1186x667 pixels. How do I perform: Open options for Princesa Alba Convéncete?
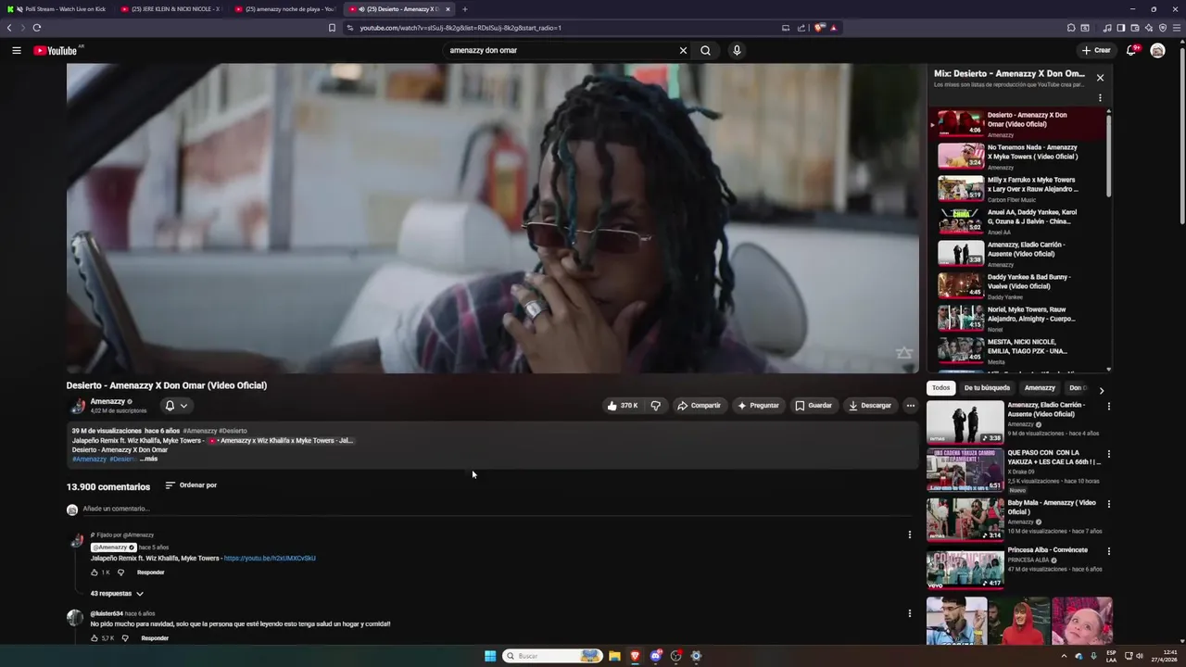click(1108, 551)
